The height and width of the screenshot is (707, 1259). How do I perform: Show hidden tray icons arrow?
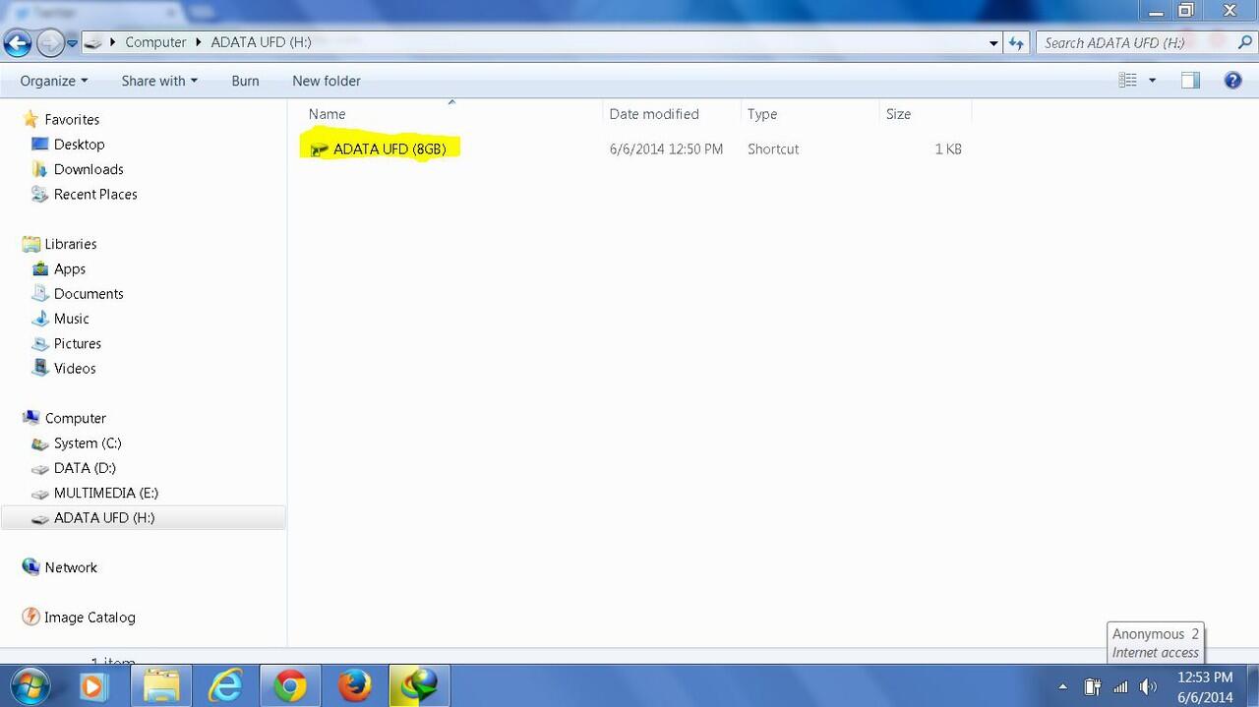tap(1062, 687)
